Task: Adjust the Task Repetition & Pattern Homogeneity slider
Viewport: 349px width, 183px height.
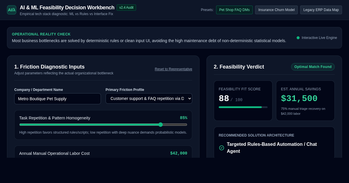Action: point(103,125)
